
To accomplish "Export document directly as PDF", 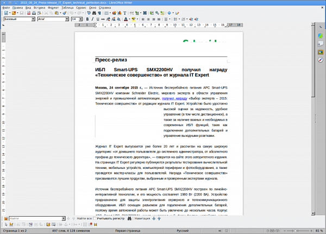I will click(29, 13).
